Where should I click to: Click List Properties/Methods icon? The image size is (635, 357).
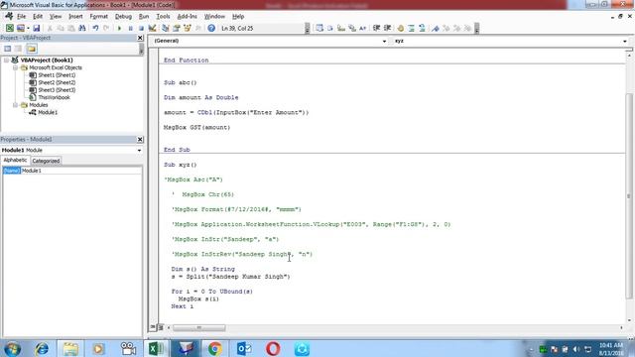coord(319,28)
